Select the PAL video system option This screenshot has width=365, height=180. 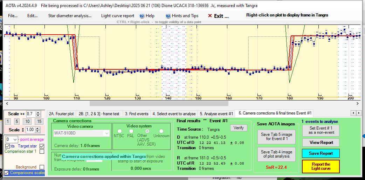tap(132, 131)
